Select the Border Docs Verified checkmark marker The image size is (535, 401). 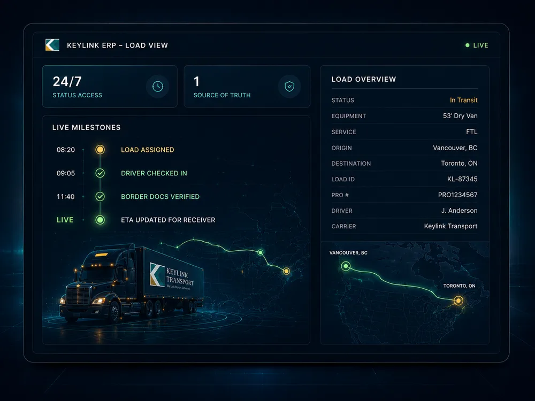coord(100,196)
